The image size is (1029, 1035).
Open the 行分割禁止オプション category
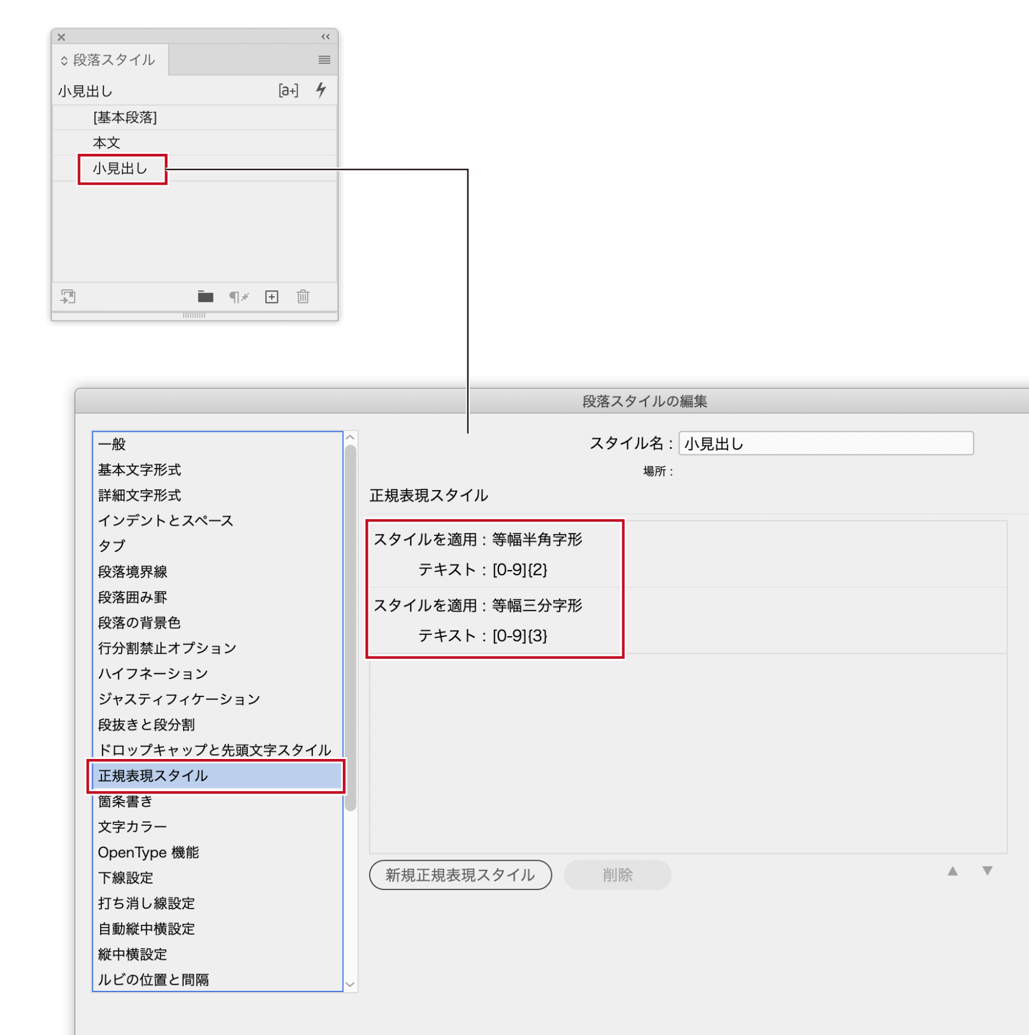tap(218, 648)
